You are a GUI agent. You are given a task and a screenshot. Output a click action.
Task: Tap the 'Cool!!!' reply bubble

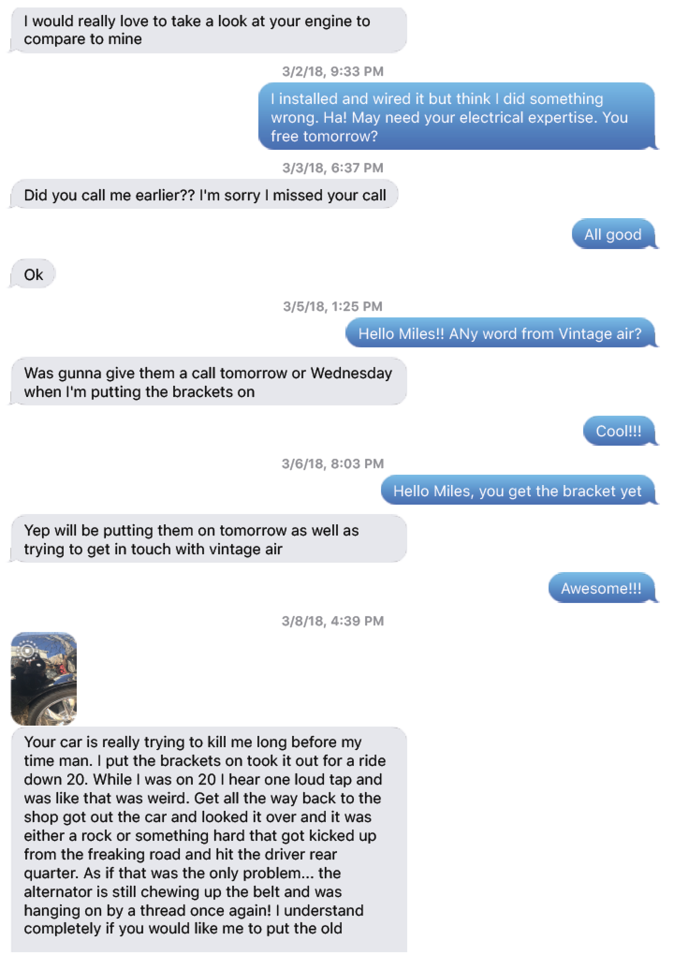pos(618,431)
